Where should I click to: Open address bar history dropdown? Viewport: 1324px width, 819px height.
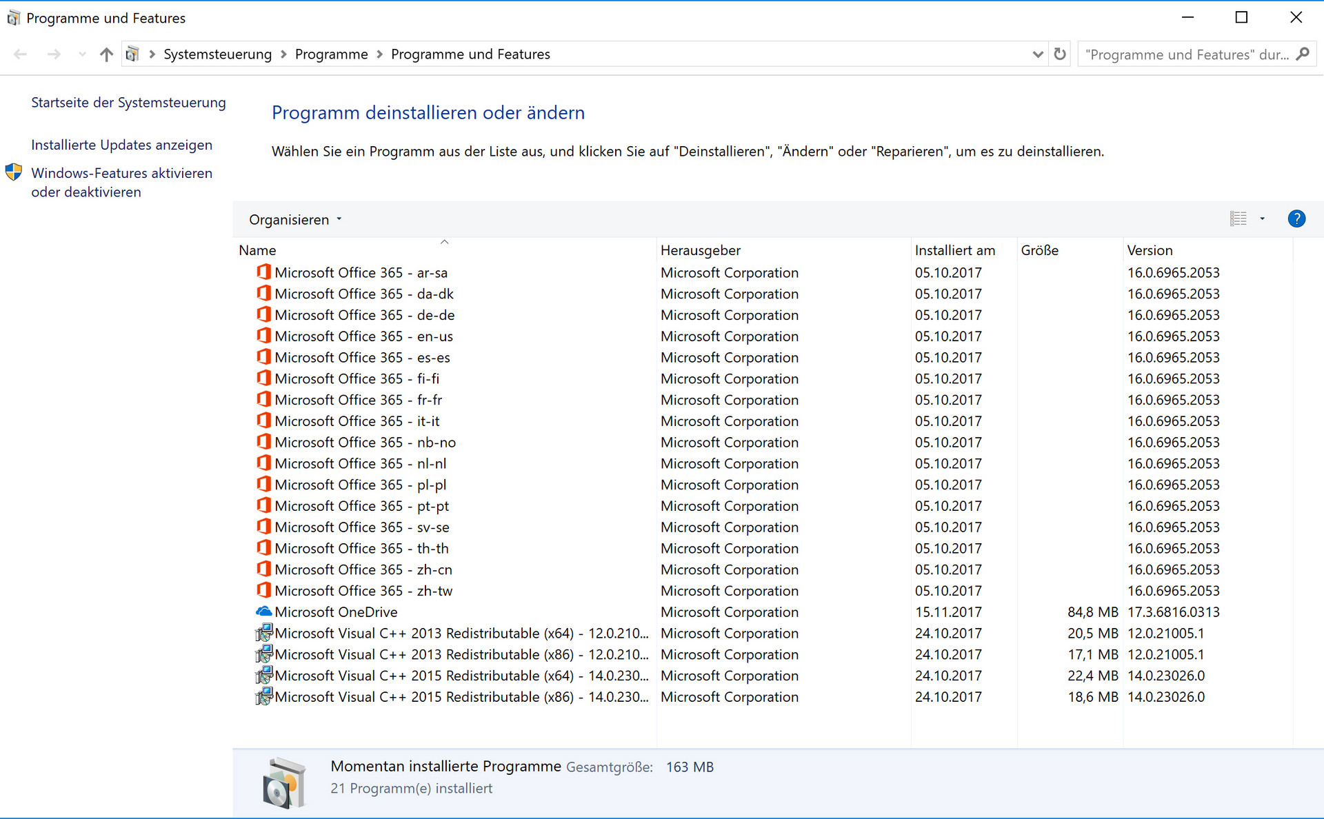pyautogui.click(x=1037, y=54)
